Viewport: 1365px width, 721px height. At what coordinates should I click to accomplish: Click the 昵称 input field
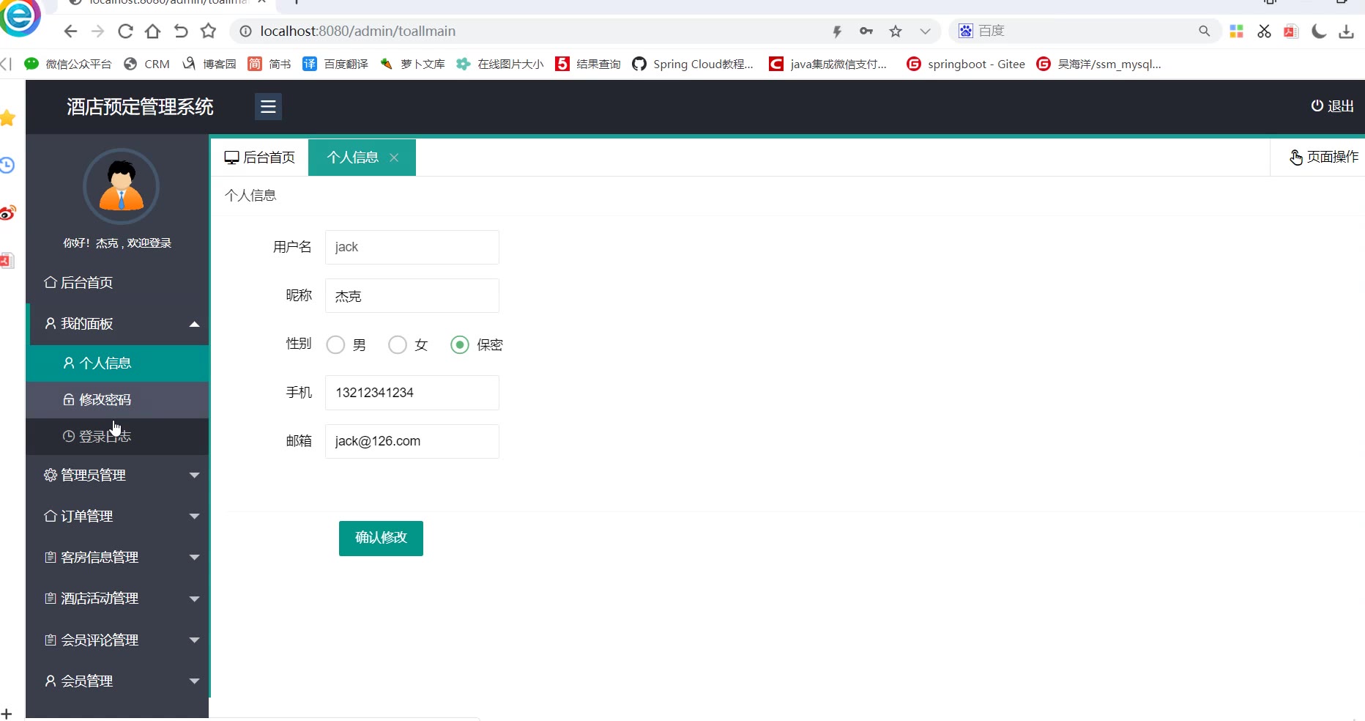[x=412, y=296]
